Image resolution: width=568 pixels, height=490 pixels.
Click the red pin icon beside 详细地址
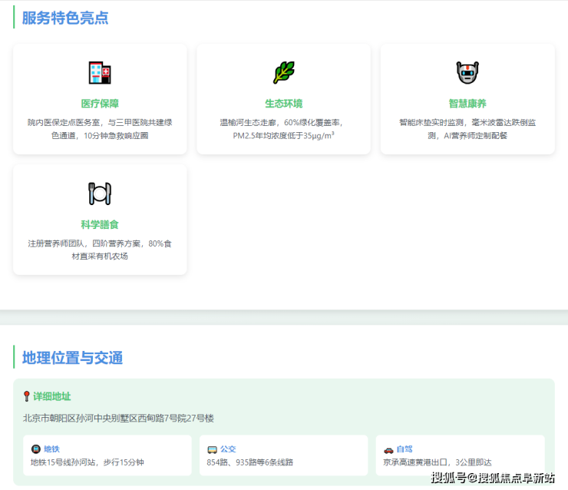coord(27,396)
